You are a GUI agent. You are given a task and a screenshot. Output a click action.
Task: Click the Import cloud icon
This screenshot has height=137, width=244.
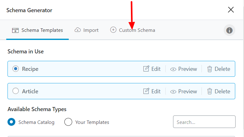coord(77,30)
